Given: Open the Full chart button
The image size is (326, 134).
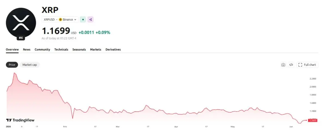Looking at the screenshot, I should point(307,65).
